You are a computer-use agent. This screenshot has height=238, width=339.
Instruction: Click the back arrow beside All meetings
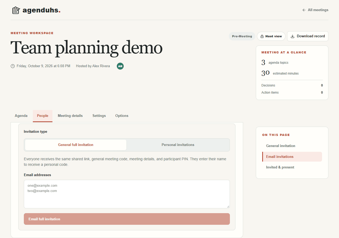coord(304,10)
